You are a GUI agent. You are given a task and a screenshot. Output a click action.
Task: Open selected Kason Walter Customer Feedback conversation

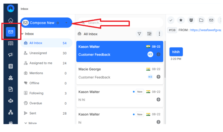coord(120,51)
